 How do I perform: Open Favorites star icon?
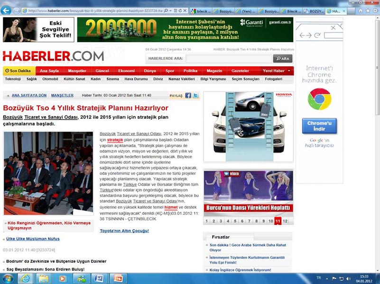(x=368, y=10)
